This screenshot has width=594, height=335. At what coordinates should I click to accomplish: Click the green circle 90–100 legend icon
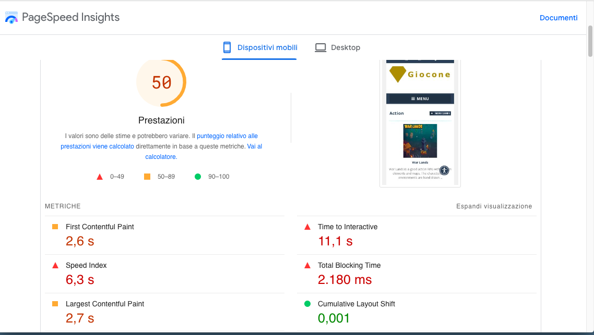click(198, 177)
